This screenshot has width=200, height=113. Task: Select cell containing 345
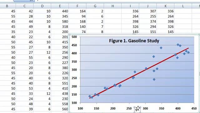[60, 16]
